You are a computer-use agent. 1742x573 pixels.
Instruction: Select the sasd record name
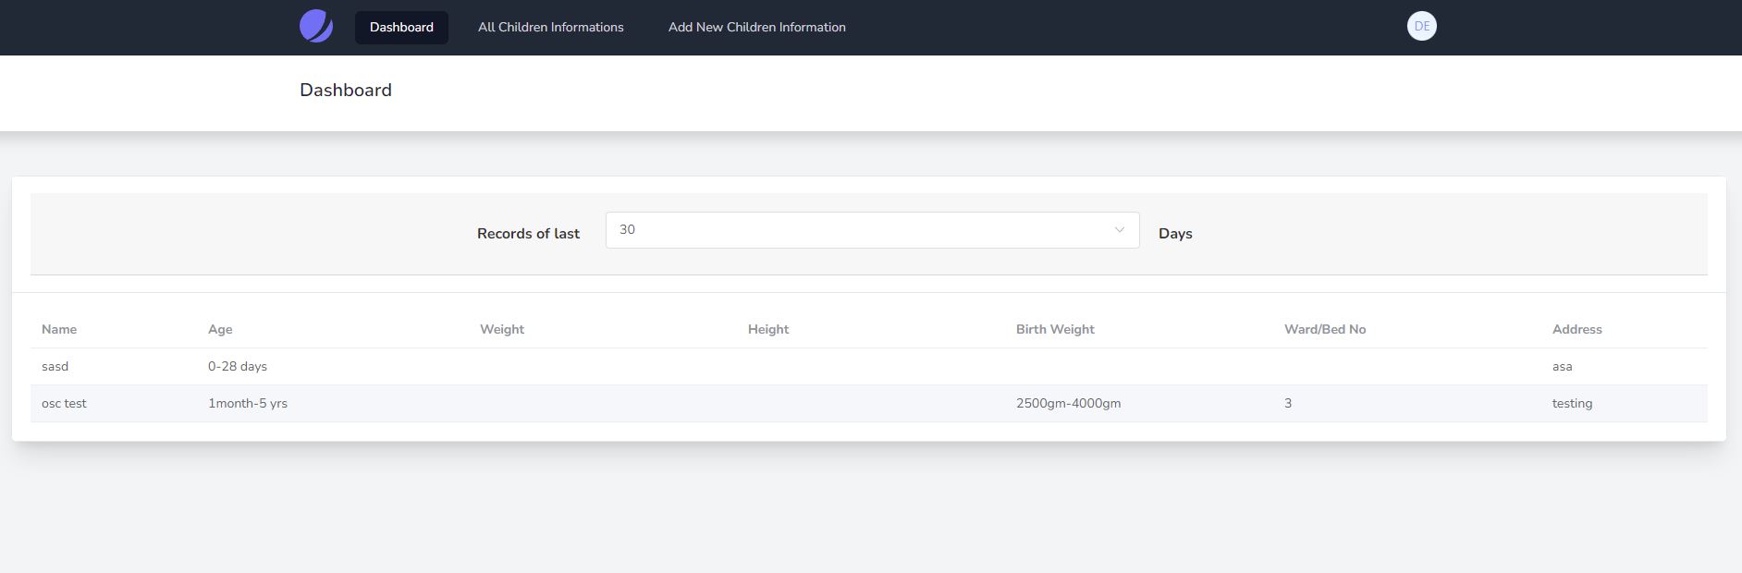(x=55, y=367)
